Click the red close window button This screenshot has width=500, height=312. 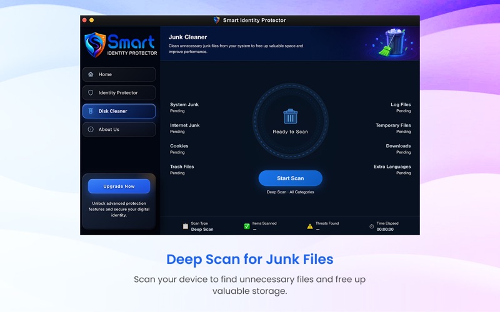[84, 20]
